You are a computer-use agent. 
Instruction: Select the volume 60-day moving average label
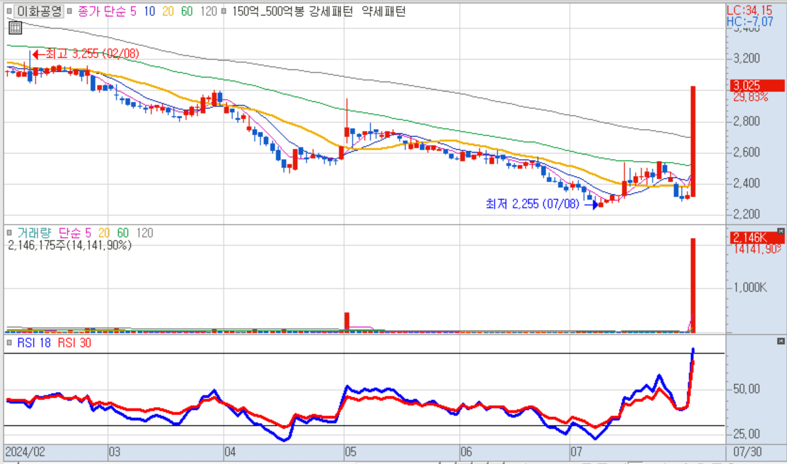click(123, 234)
